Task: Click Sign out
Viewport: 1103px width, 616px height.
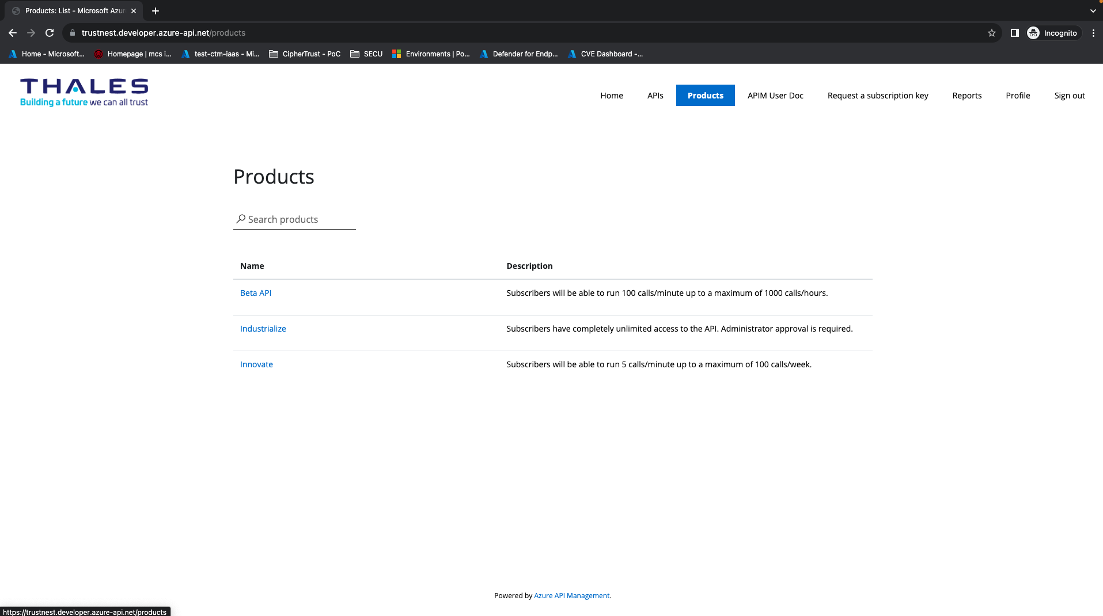Action: pos(1070,96)
